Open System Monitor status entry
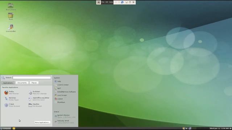Screen dimensions: 232x130 click(65, 116)
